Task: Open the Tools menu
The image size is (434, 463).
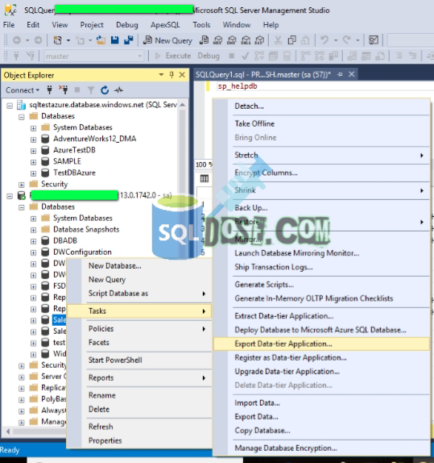Action: (201, 25)
